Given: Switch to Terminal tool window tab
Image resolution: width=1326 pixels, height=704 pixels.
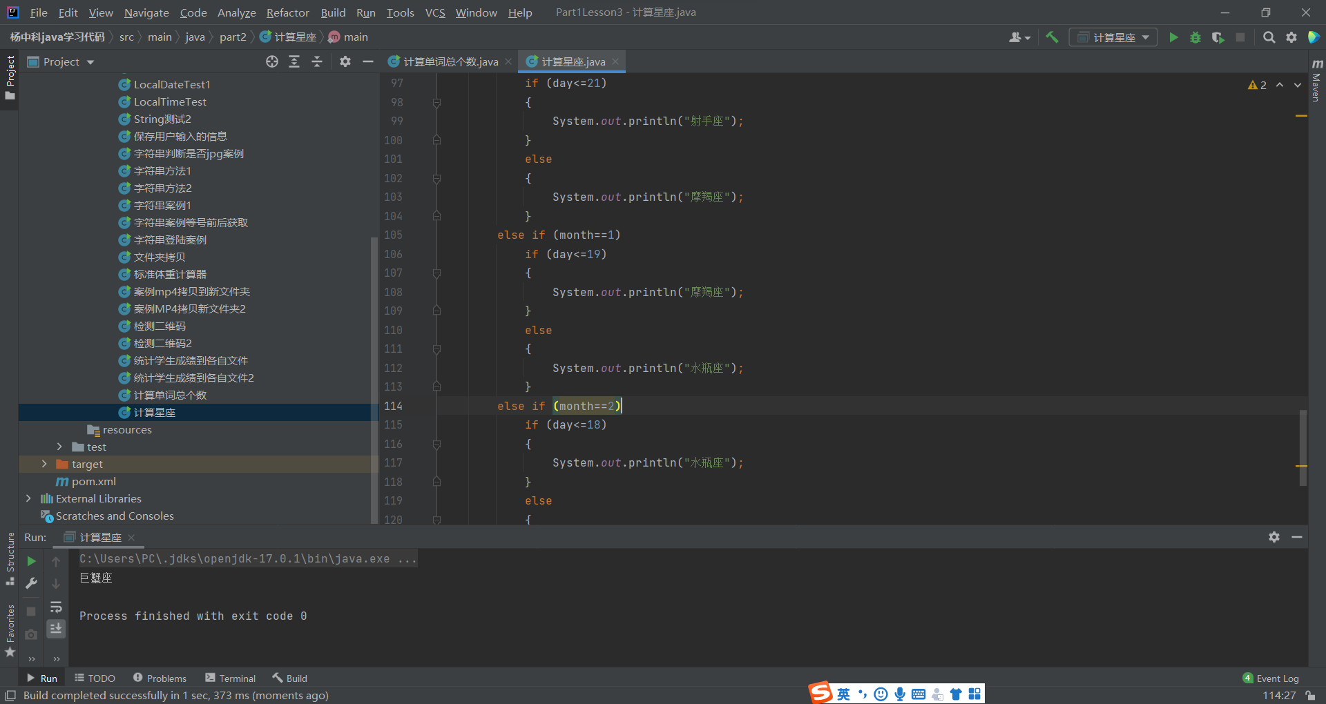Looking at the screenshot, I should [231, 678].
